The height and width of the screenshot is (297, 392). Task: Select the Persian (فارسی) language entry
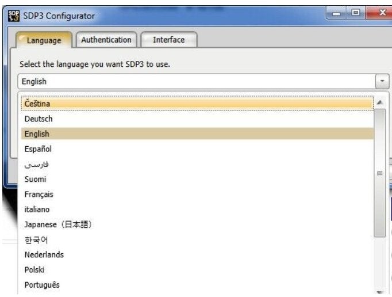(197, 164)
